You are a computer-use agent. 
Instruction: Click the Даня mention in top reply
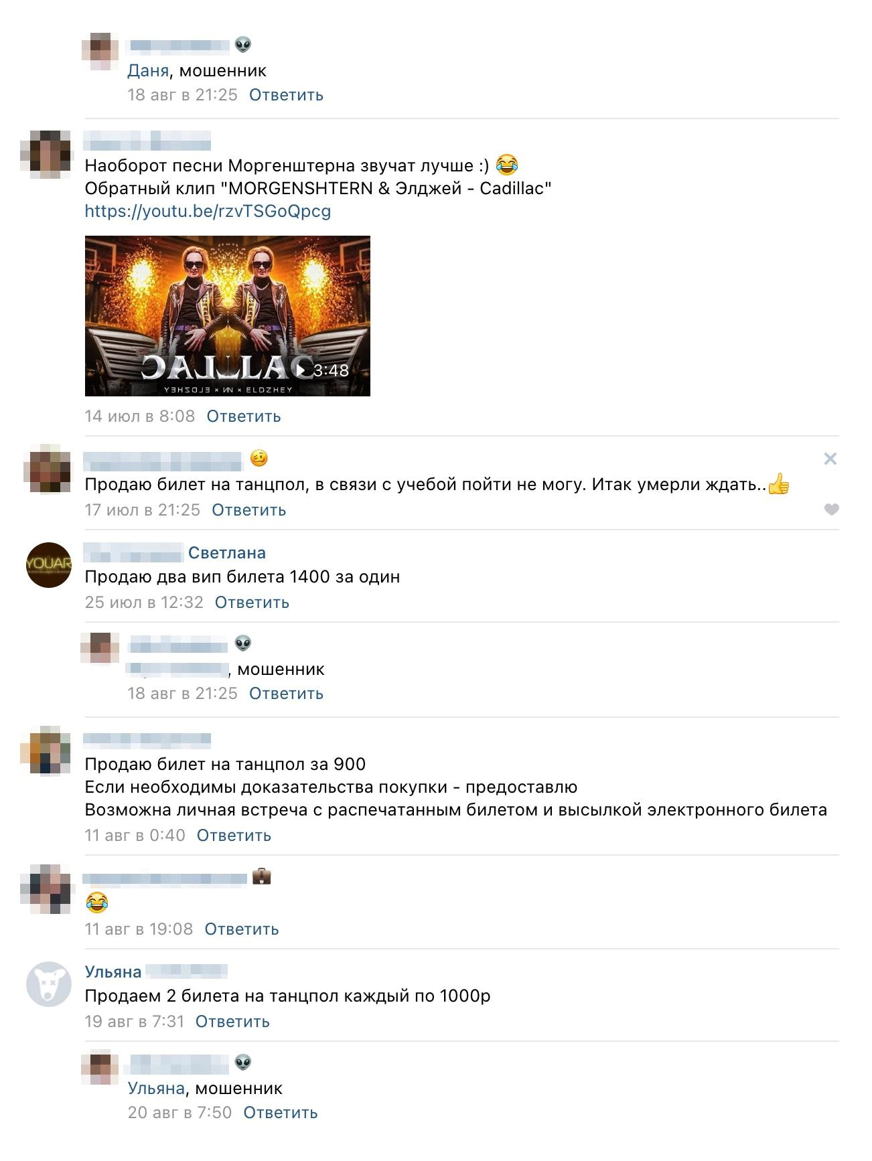tap(148, 70)
